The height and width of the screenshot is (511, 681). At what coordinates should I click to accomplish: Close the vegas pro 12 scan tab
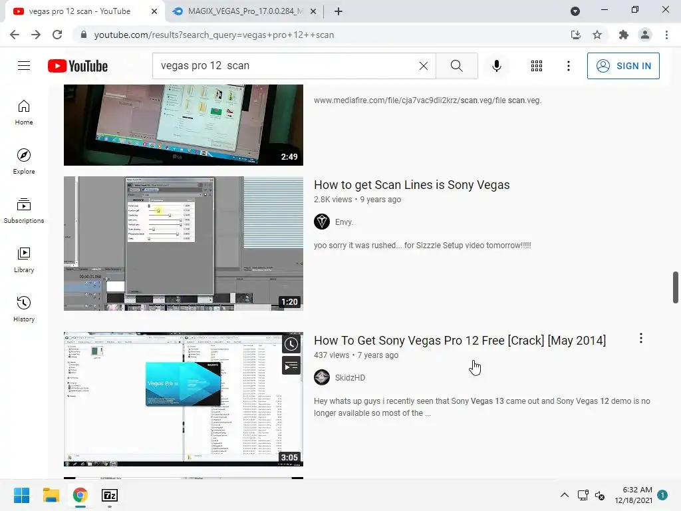(154, 11)
